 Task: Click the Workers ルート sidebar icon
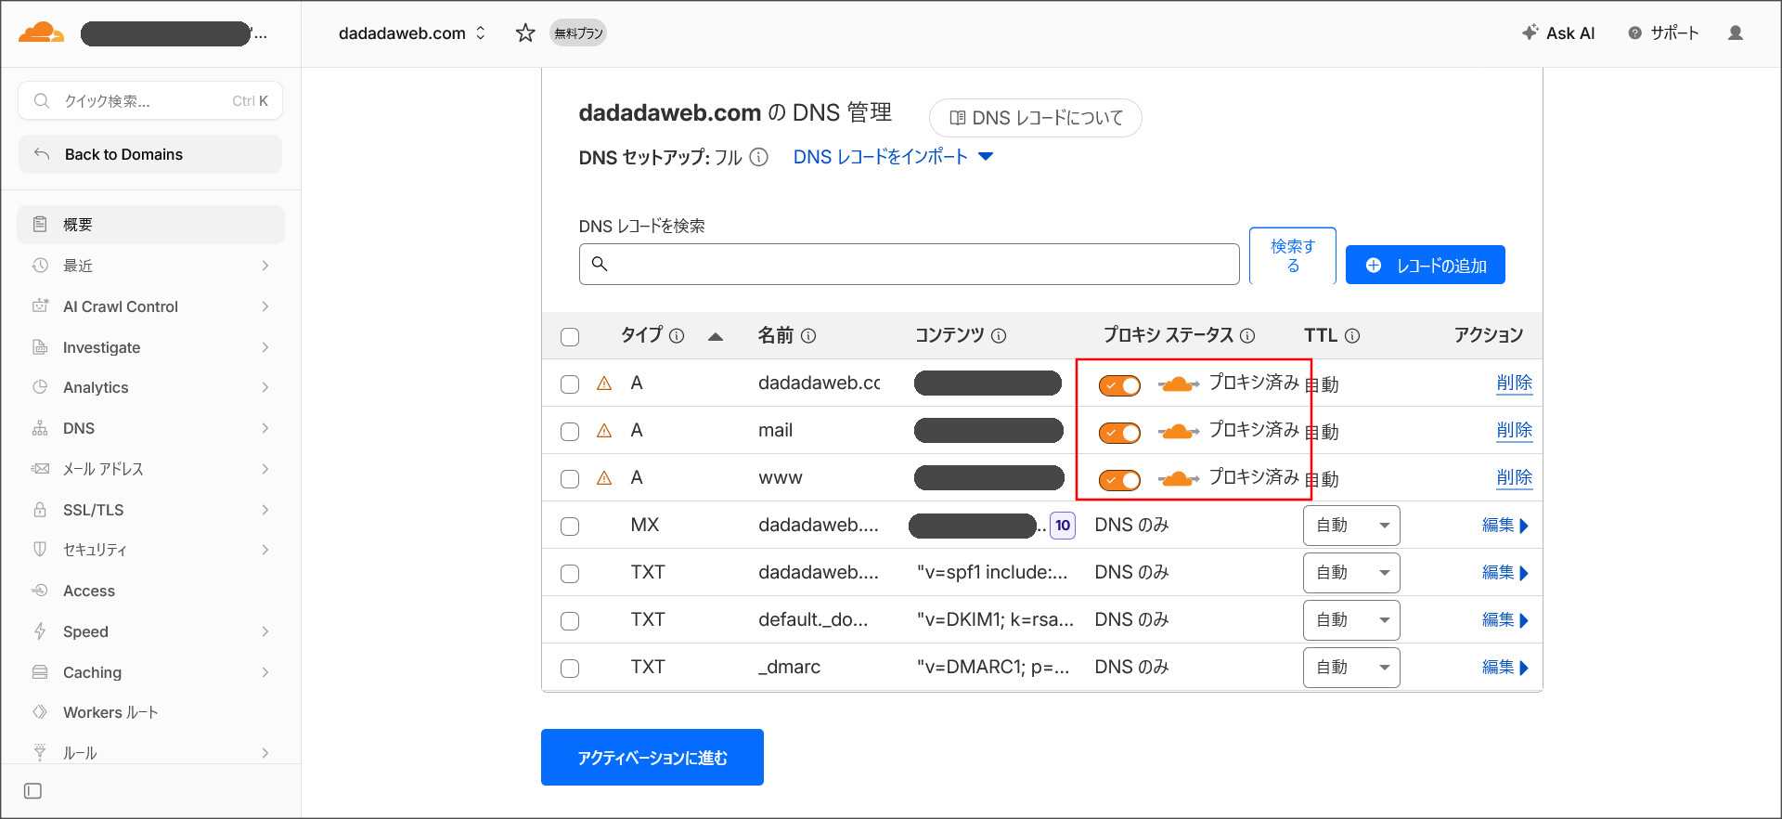click(x=40, y=712)
